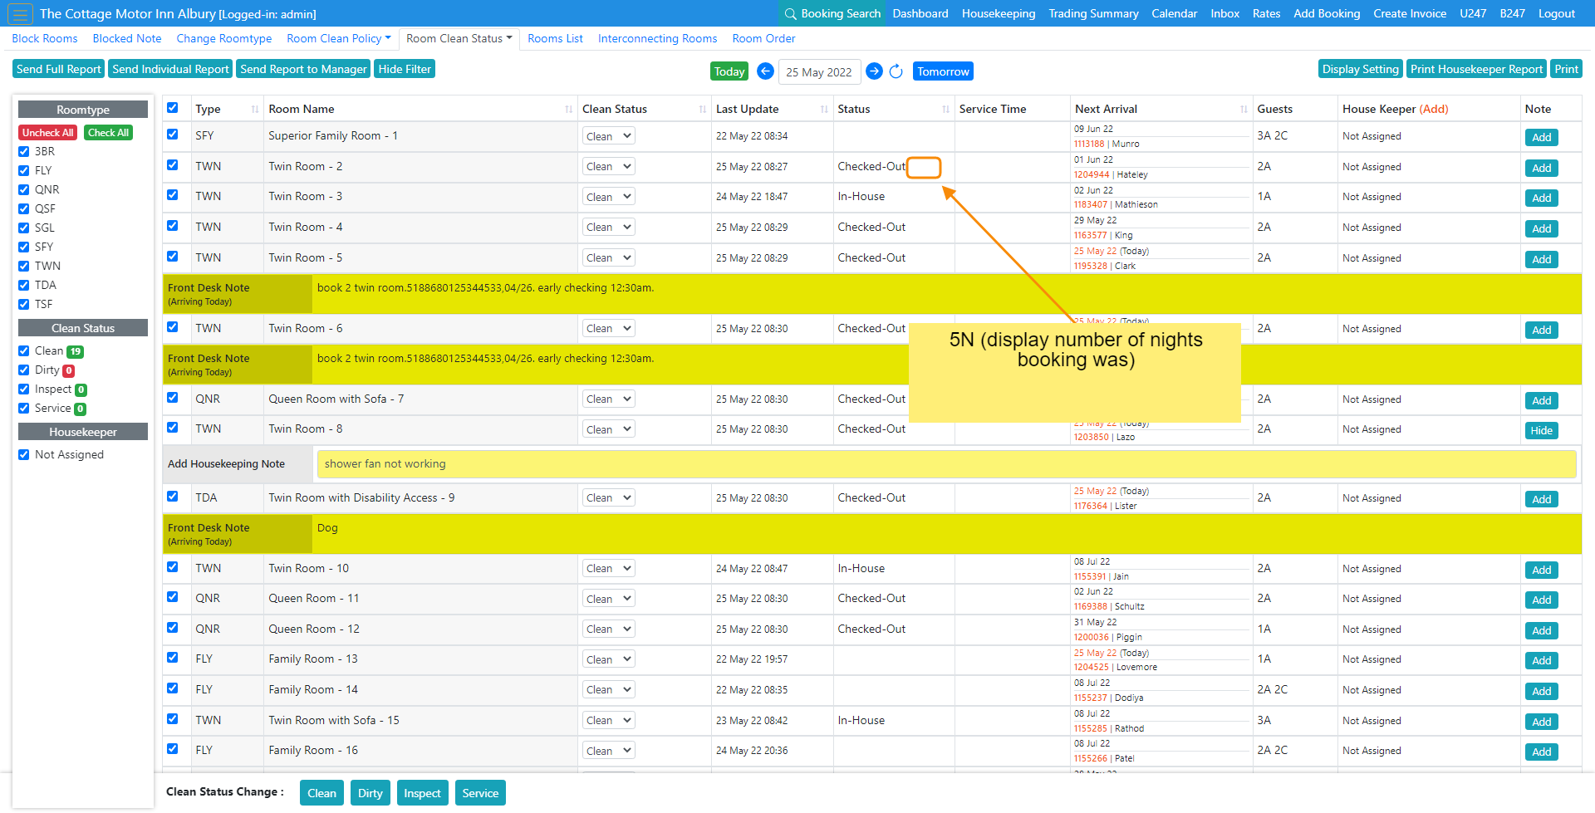Toggle the select-all rows header checkbox
Image resolution: width=1595 pixels, height=813 pixels.
pyautogui.click(x=173, y=108)
